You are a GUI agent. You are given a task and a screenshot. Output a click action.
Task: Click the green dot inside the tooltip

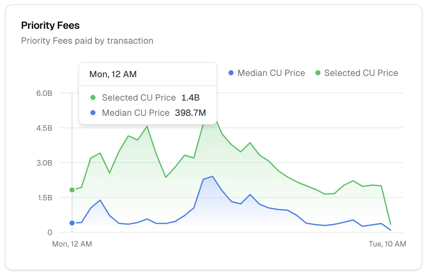93,98
